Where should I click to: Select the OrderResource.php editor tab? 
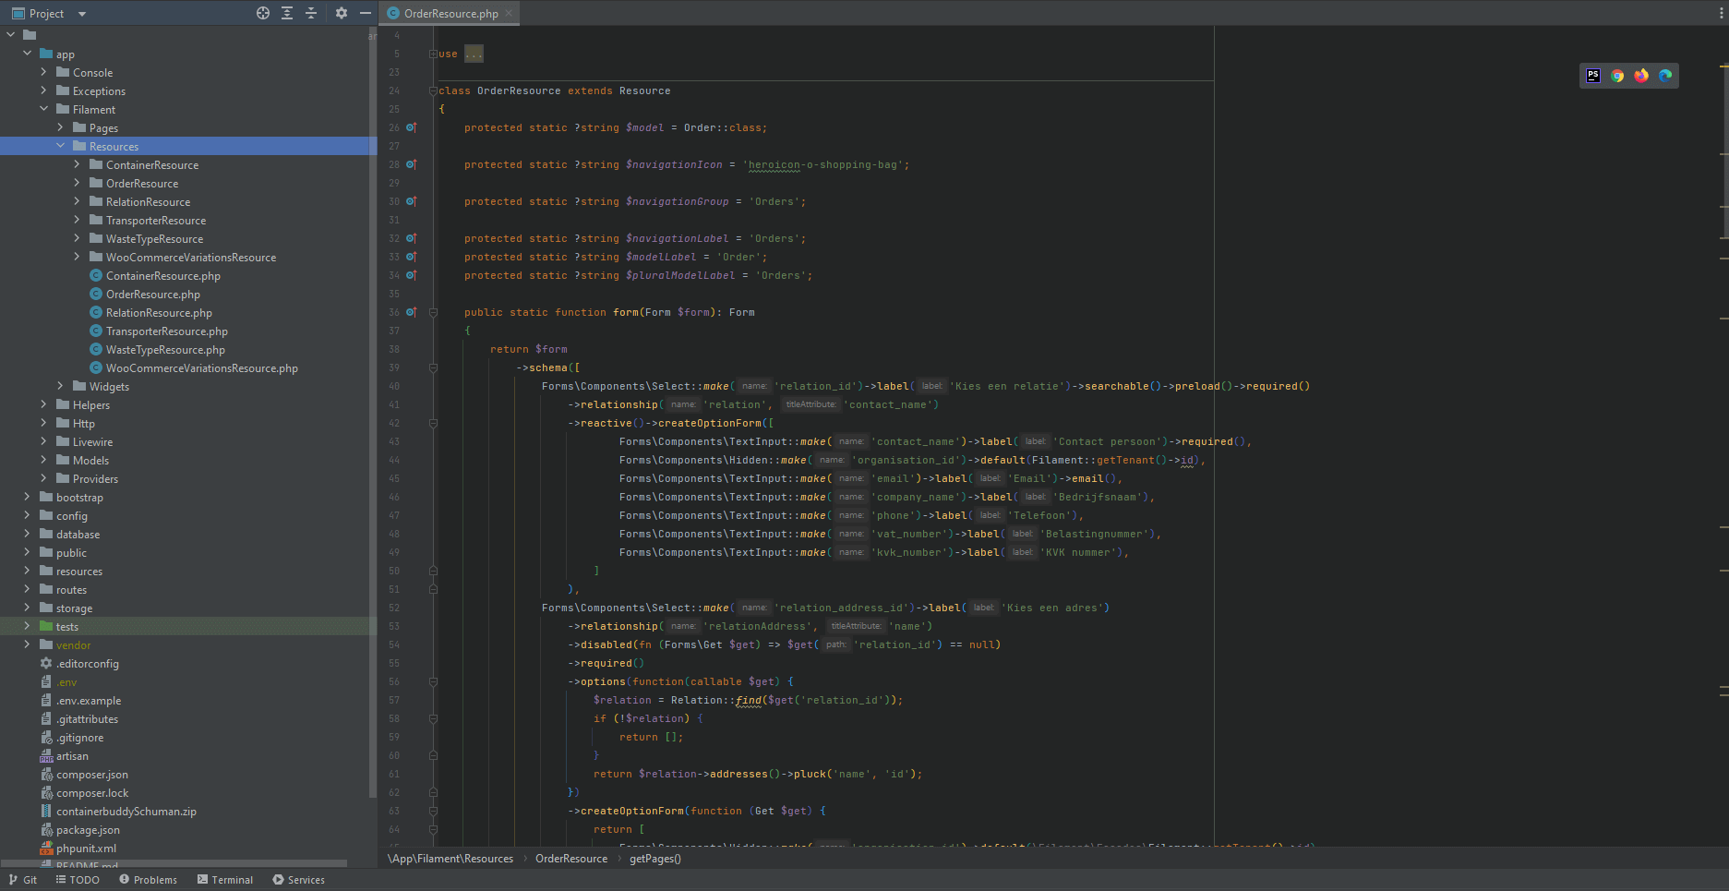[450, 13]
